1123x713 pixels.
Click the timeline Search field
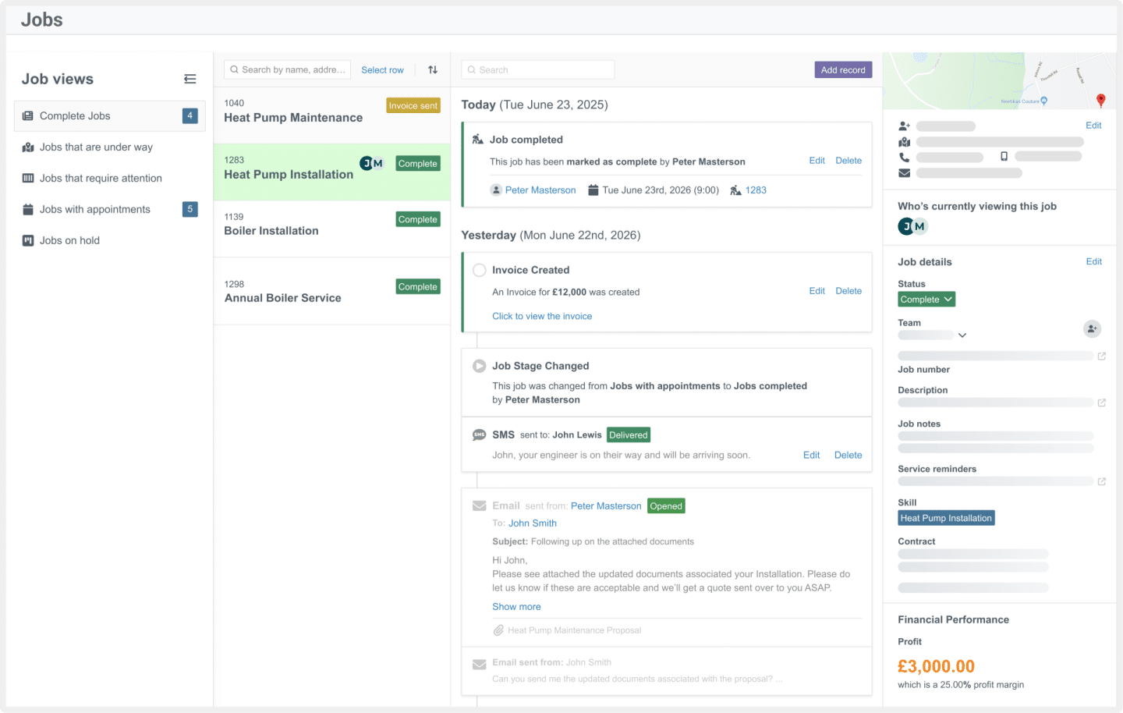coord(537,70)
